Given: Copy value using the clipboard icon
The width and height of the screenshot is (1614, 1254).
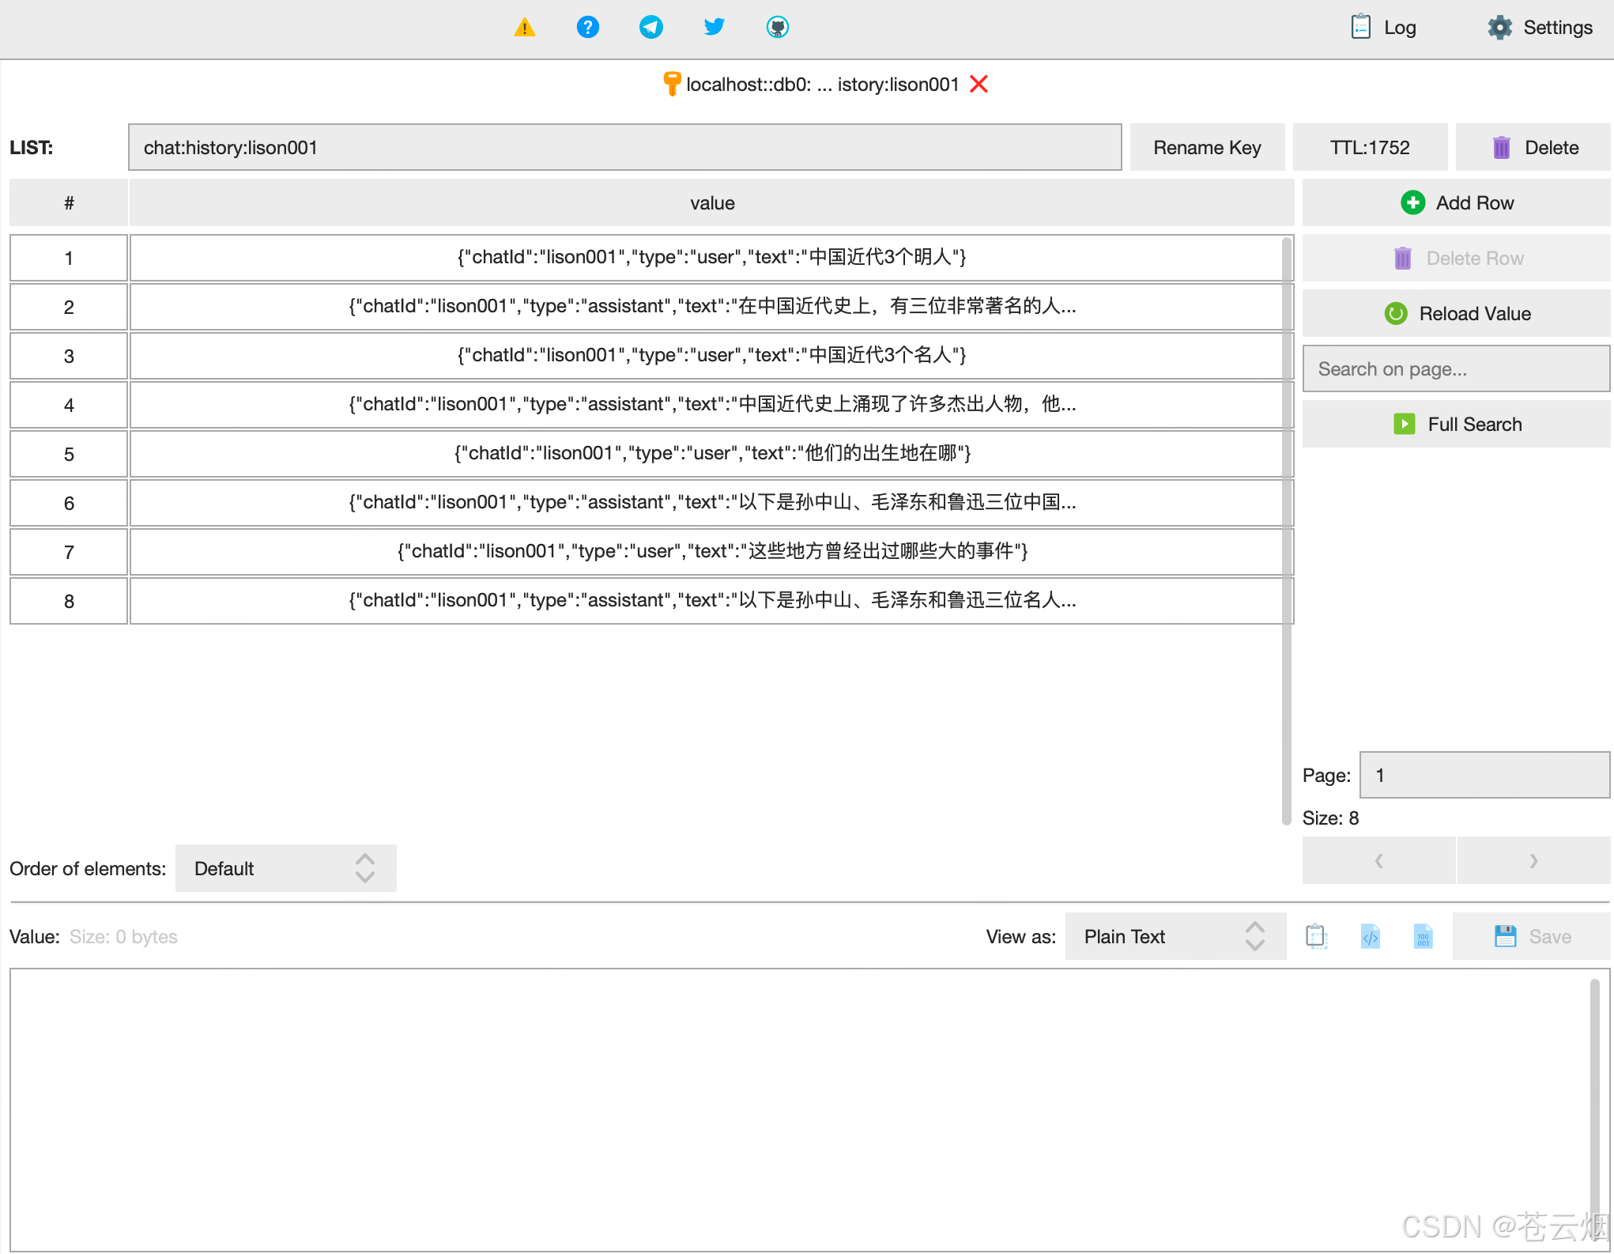Looking at the screenshot, I should pyautogui.click(x=1316, y=936).
